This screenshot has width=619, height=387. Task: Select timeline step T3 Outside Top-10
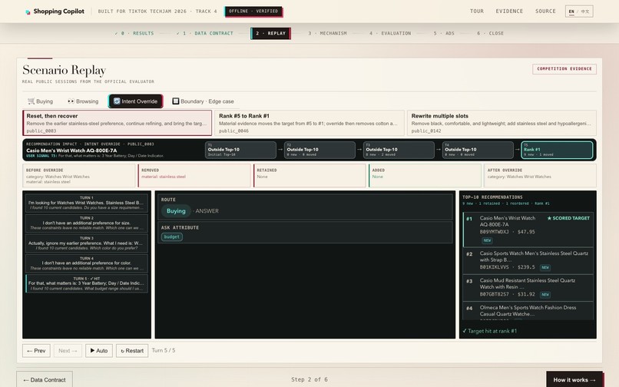pos(399,150)
